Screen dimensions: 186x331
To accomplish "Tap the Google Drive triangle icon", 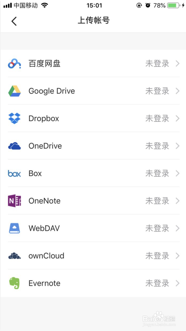I will tap(14, 91).
